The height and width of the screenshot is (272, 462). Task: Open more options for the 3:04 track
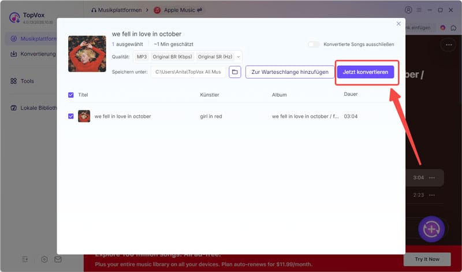point(432,178)
